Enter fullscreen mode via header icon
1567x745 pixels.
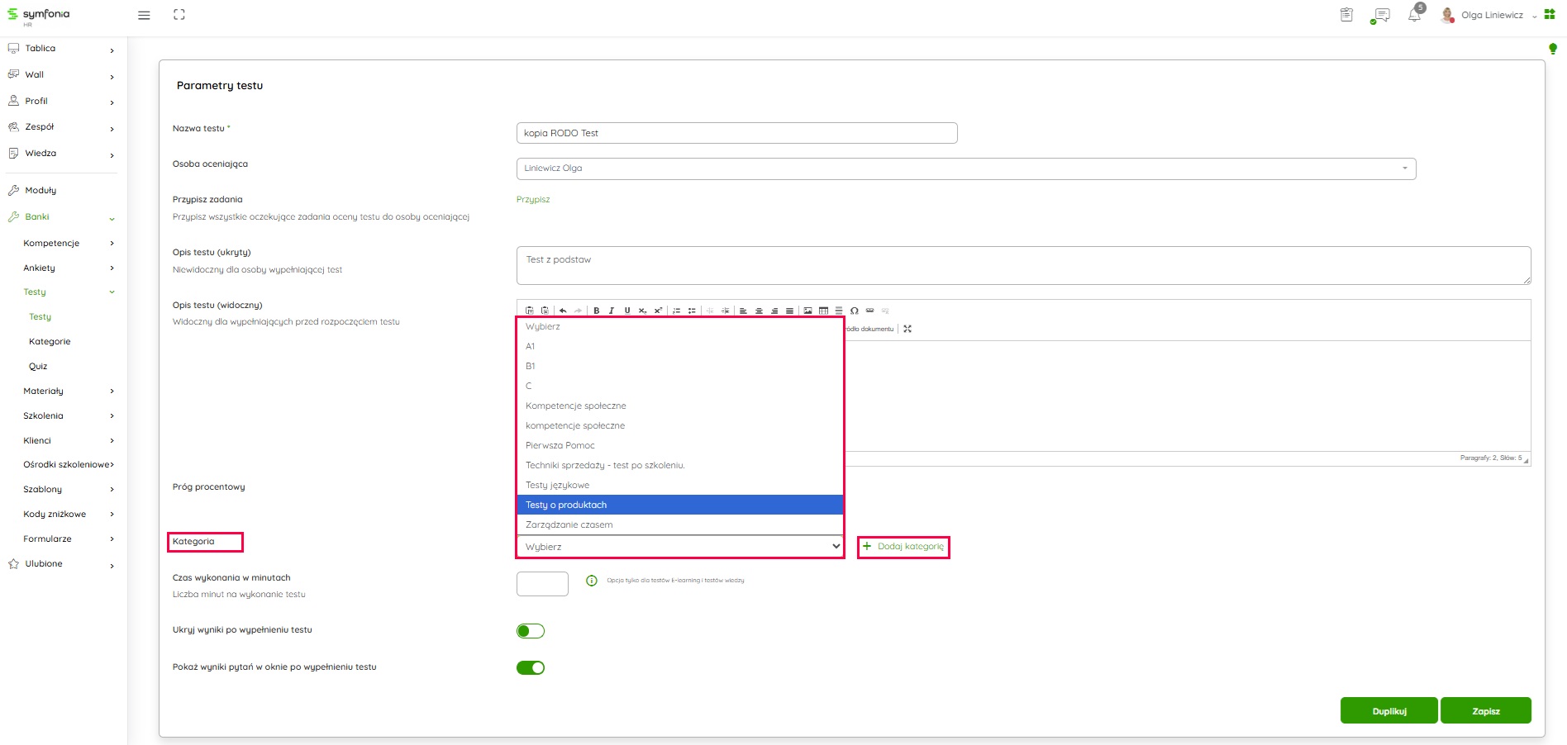[x=179, y=15]
